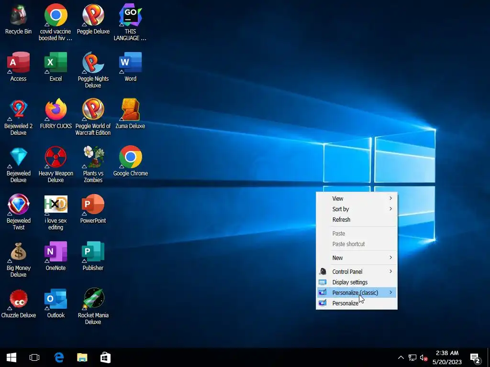Select the Bejeweled Twist icon
The image size is (490, 367).
(19, 212)
